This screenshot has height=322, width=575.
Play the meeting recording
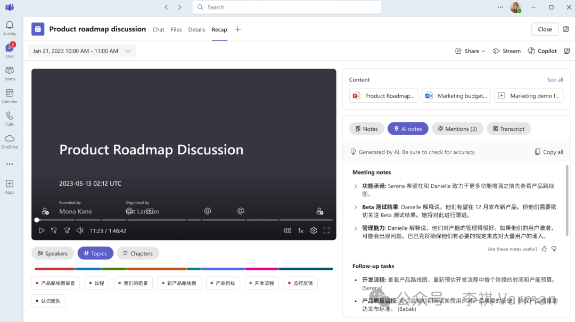(x=42, y=230)
